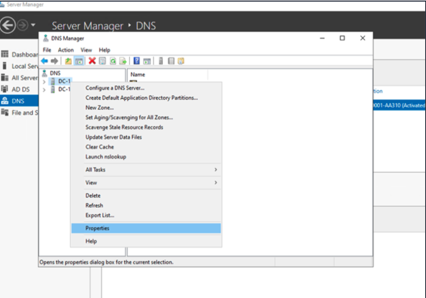Select New Zone from context menu
Screen dimensions: 426x298
[100, 107]
